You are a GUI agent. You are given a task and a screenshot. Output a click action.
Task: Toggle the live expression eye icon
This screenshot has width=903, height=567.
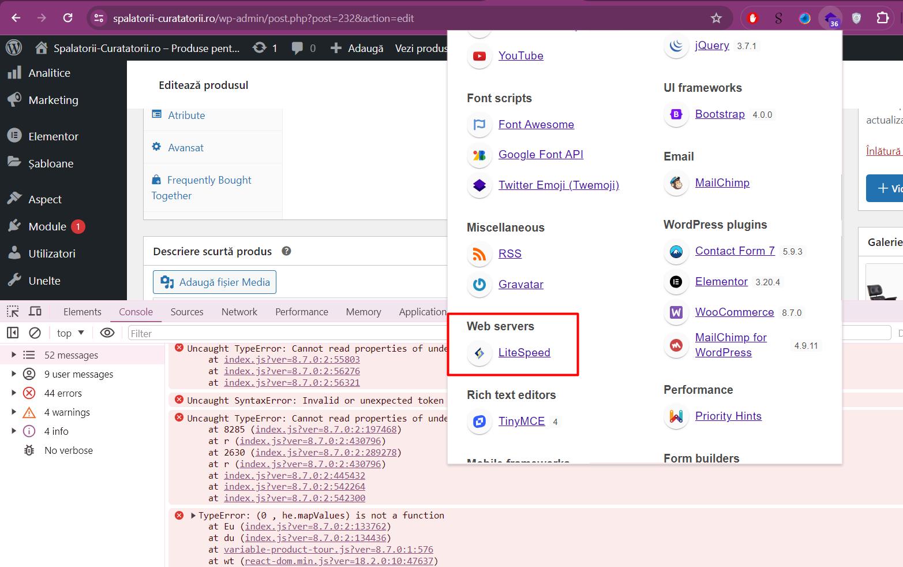point(107,333)
